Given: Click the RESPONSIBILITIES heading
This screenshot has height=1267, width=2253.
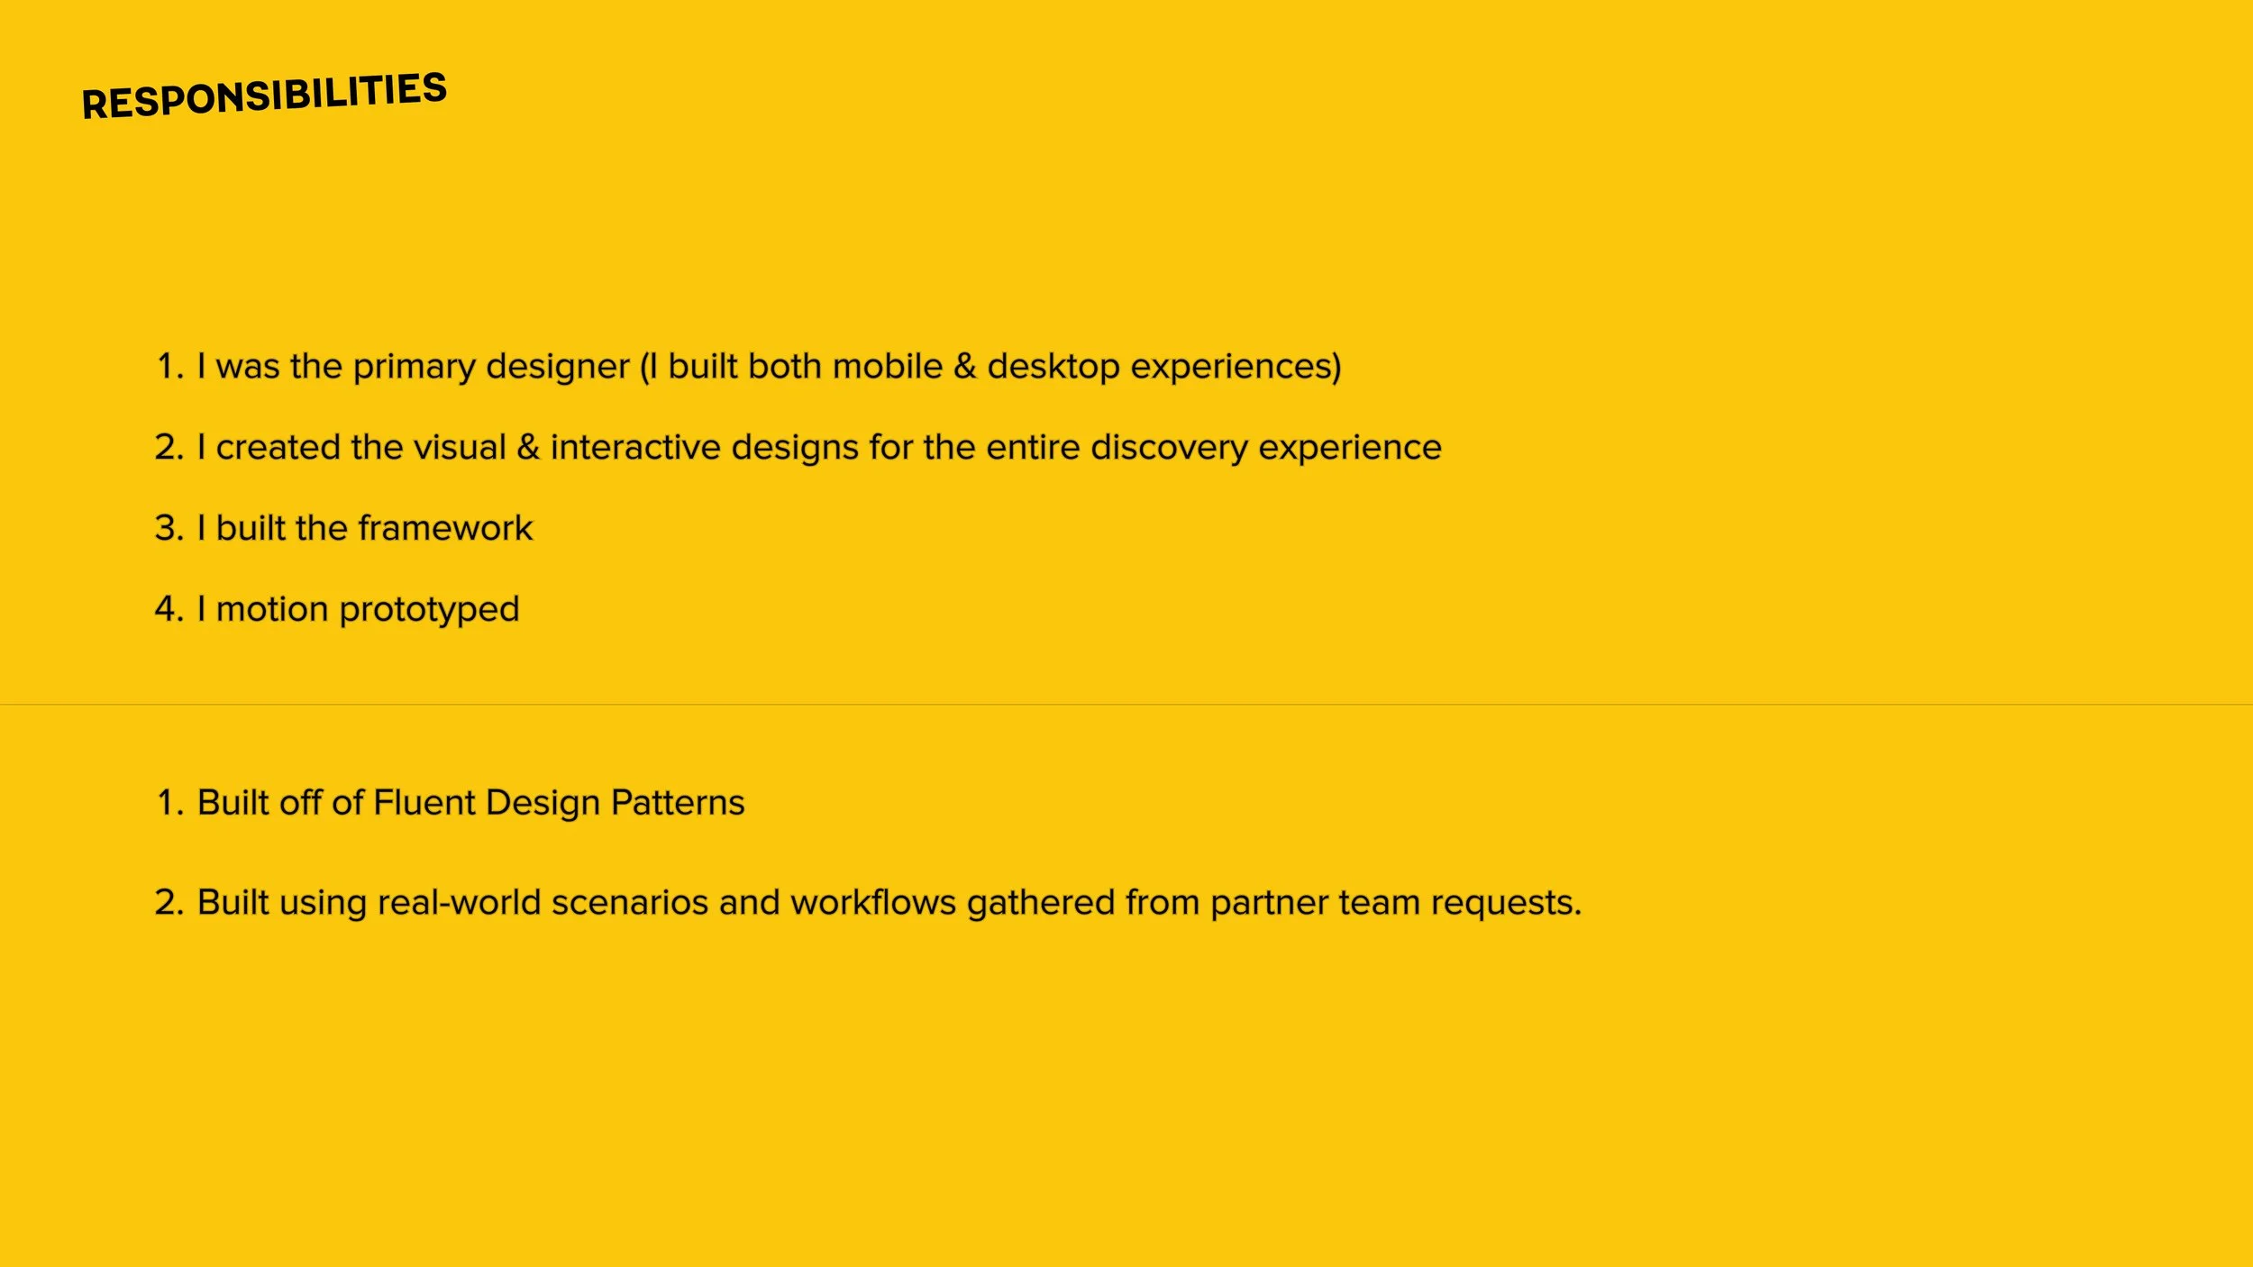Looking at the screenshot, I should coord(264,96).
